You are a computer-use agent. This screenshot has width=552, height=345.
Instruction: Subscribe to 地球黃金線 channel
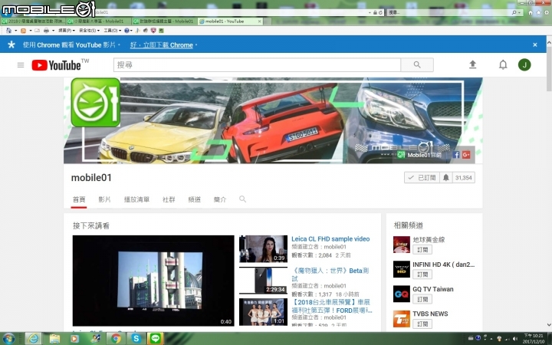click(x=422, y=250)
